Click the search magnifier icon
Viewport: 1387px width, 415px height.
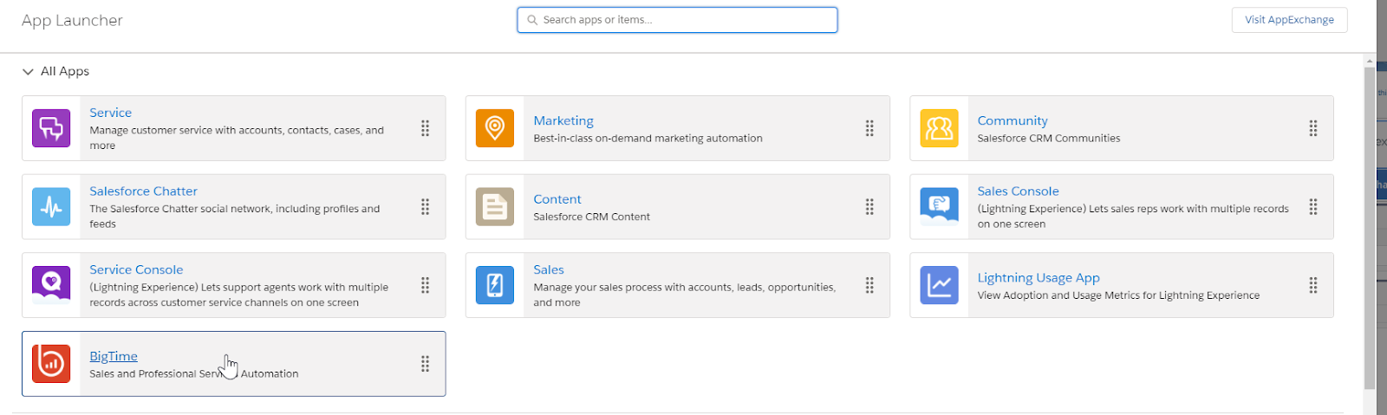532,20
